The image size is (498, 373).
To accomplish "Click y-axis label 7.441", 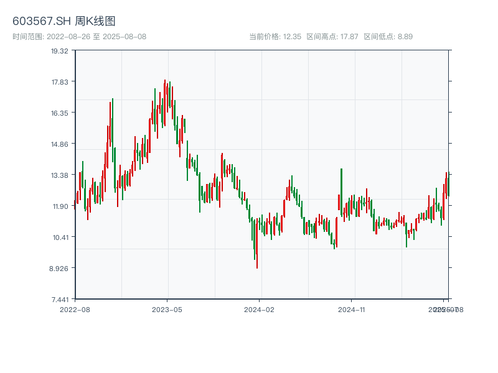I will tap(60, 300).
